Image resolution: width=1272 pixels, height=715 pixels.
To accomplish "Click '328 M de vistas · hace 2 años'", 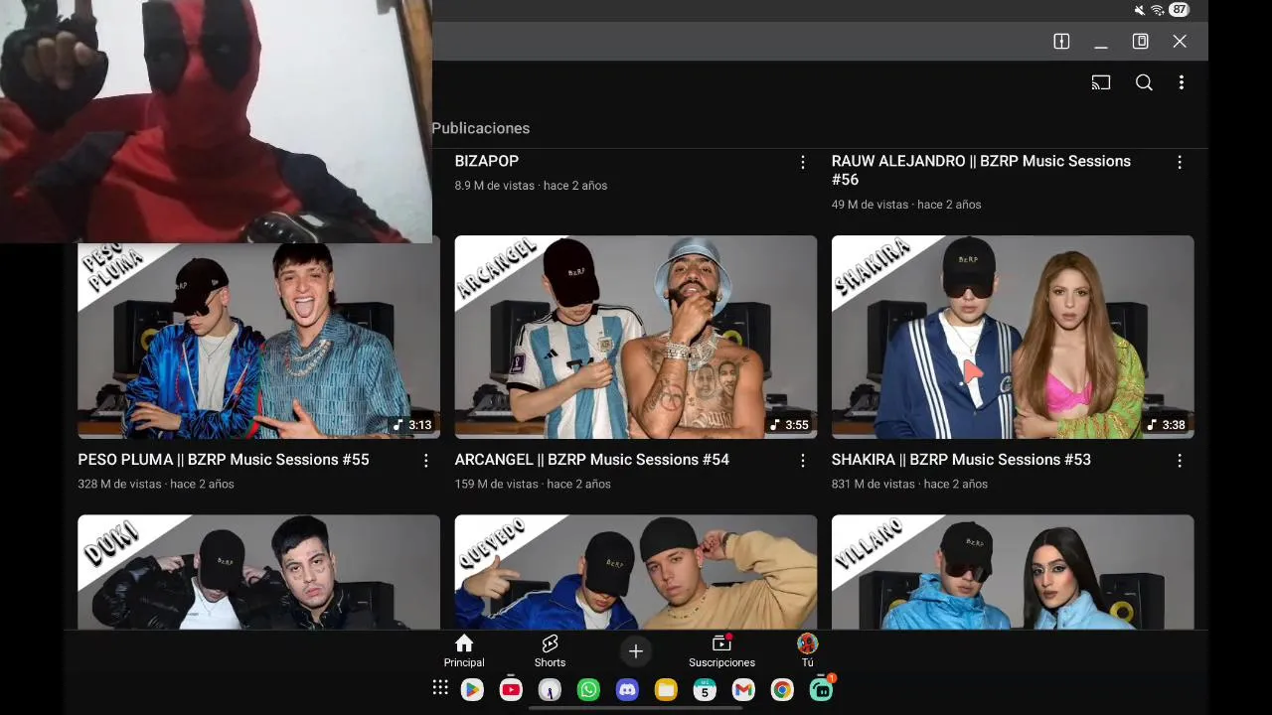I will 156,485.
